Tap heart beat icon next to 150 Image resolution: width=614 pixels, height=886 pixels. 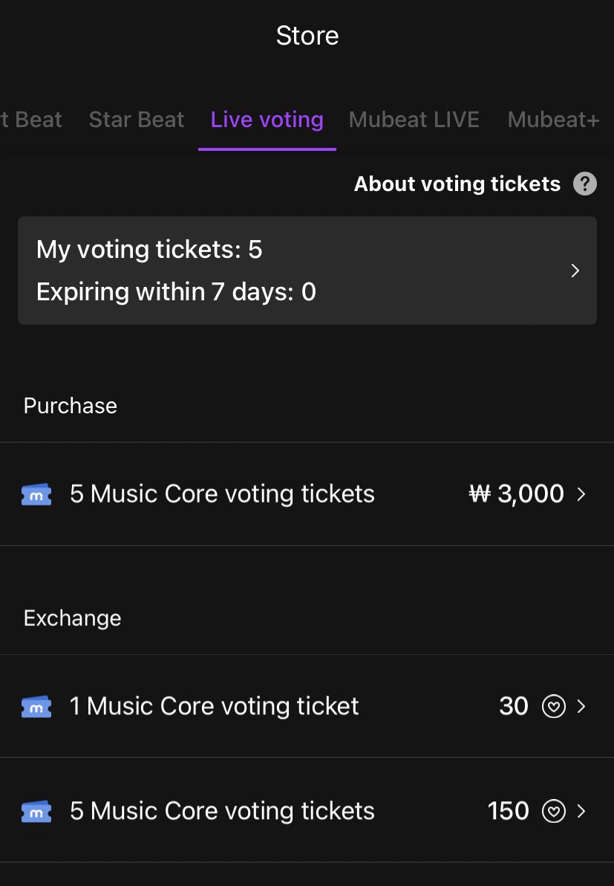[554, 812]
